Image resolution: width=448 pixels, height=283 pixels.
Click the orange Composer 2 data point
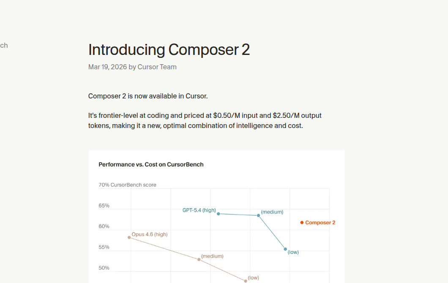pyautogui.click(x=302, y=223)
